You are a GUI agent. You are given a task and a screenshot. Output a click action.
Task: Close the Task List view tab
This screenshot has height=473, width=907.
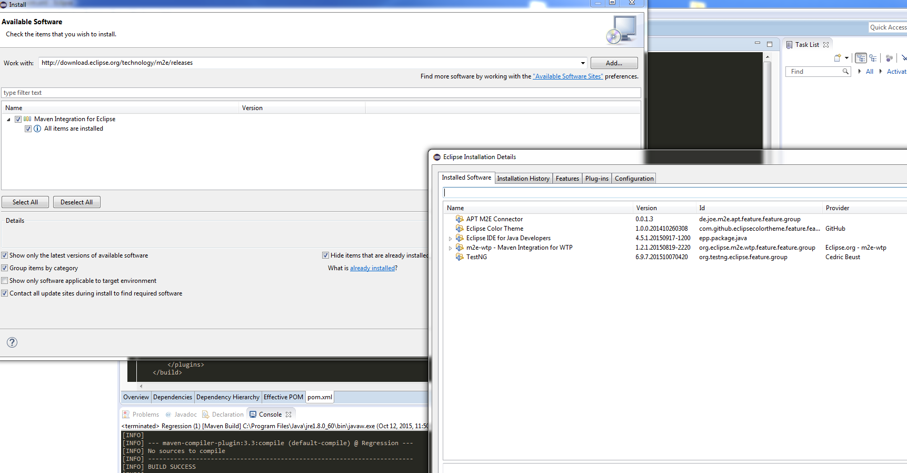click(x=826, y=45)
